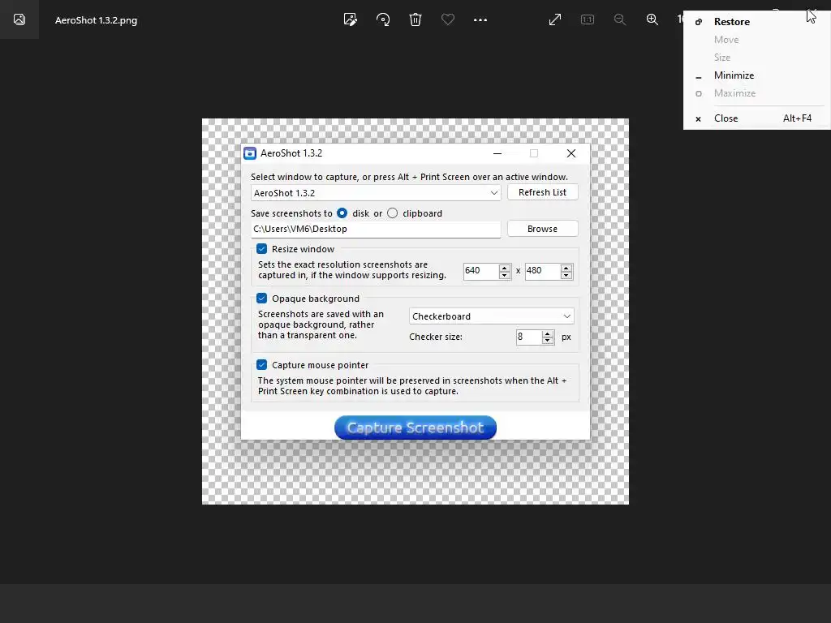This screenshot has width=831, height=623.
Task: Zoom out with the minus magnifier
Action: point(619,19)
